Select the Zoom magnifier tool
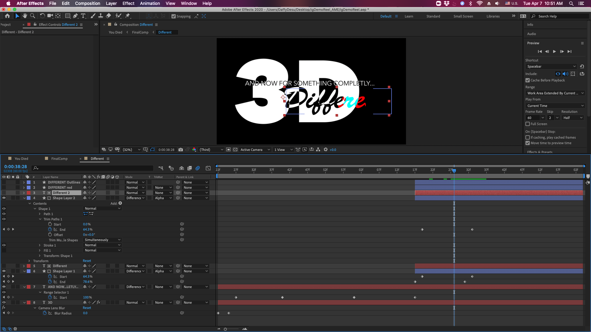The image size is (591, 332). [33, 16]
